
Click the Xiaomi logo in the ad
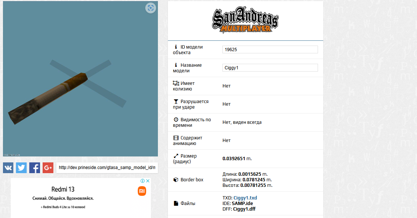coord(142,191)
